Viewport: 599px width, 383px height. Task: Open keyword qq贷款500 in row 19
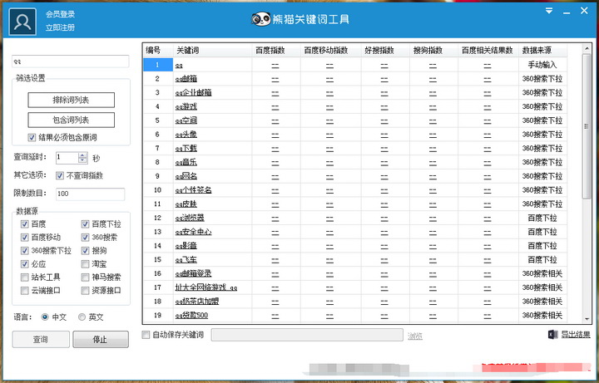tap(192, 316)
